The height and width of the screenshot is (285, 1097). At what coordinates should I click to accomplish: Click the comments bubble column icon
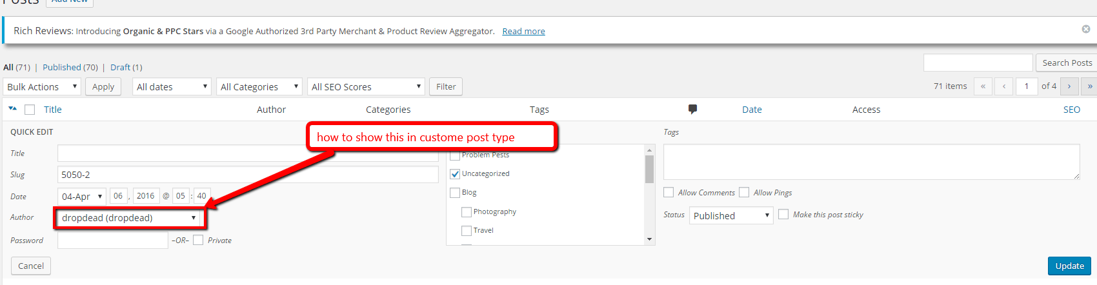692,109
